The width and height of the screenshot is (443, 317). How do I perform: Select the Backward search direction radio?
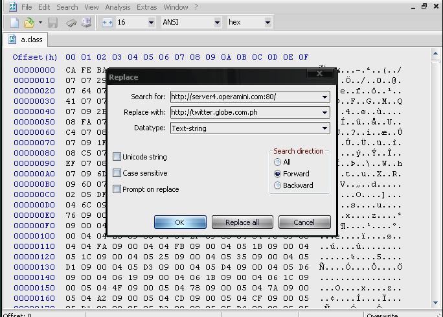click(x=277, y=185)
